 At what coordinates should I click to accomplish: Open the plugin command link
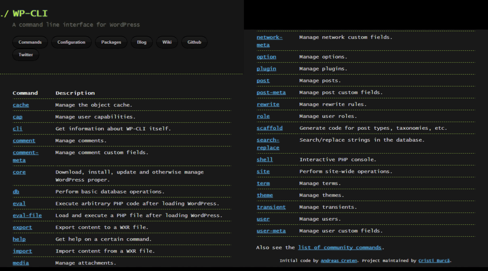coord(266,68)
